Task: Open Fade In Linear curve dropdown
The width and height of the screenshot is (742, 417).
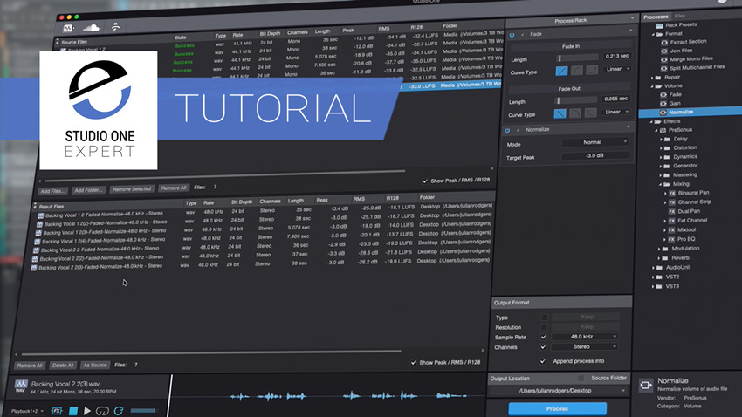Action: click(617, 69)
